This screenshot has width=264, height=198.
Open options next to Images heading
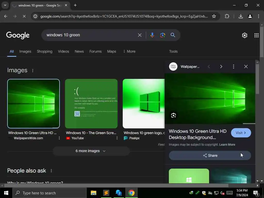point(33,71)
